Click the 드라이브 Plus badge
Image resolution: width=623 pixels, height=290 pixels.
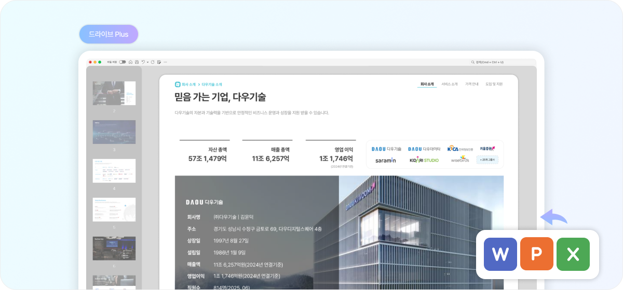[109, 34]
